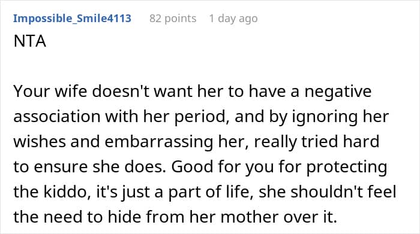420x234 pixels.
Task: Click the word 'wishes' in the comment
Action: (40, 142)
